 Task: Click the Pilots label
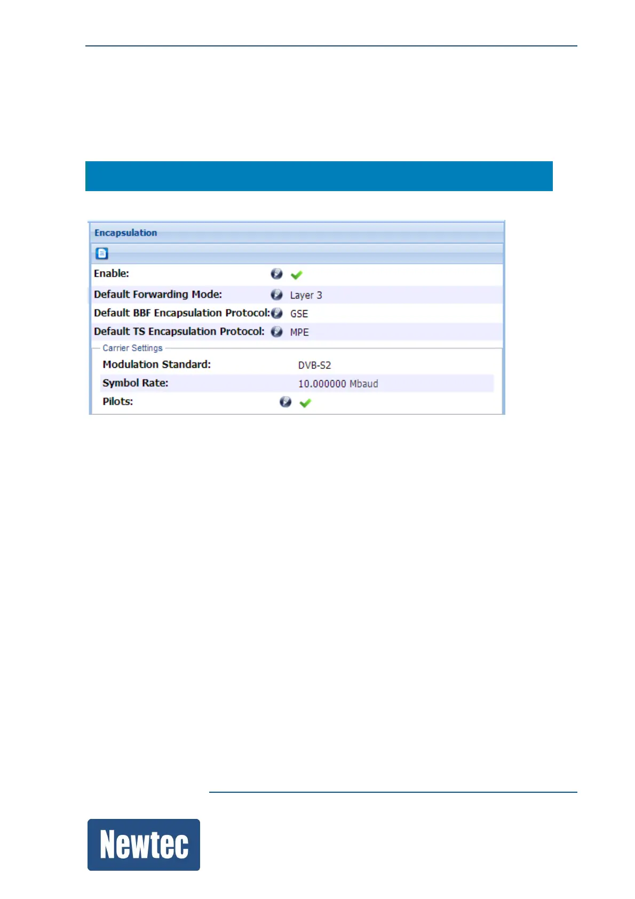pyautogui.click(x=118, y=402)
